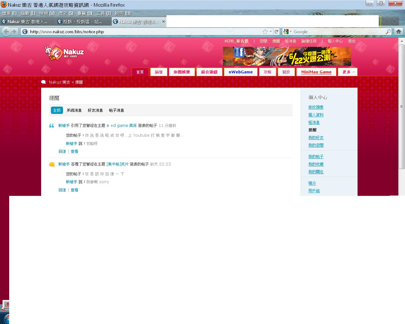Close the 投訴 - 投訴區 tab

[x=108, y=22]
